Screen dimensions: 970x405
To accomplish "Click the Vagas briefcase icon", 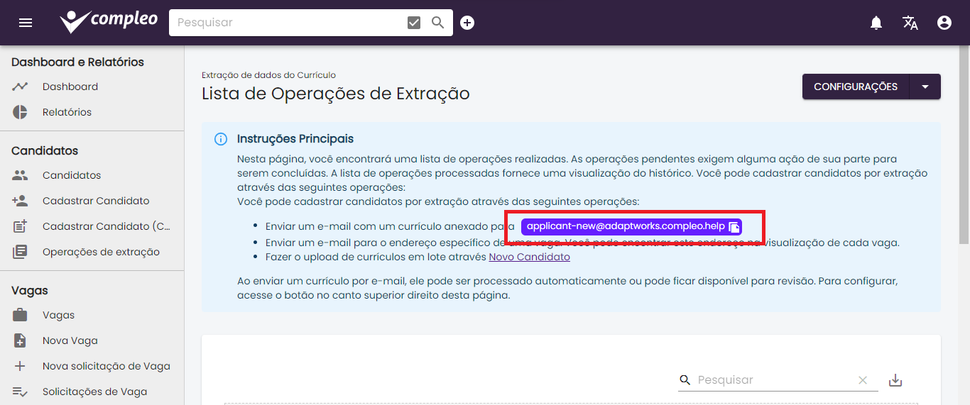I will (20, 315).
